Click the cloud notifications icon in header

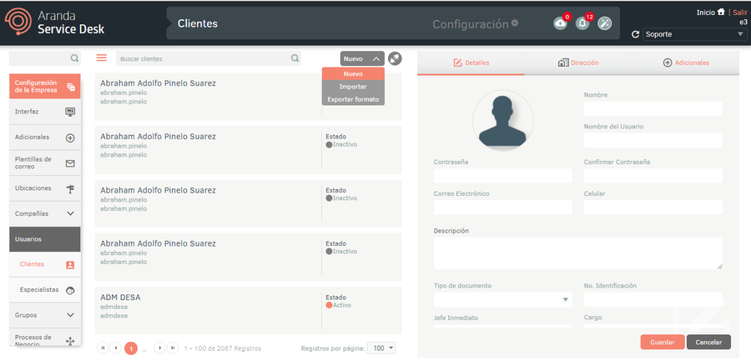(560, 23)
